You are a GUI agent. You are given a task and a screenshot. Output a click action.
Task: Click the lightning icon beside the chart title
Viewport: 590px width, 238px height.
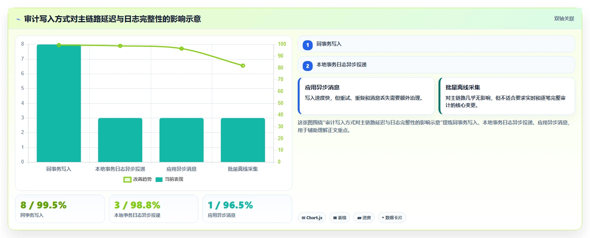pos(18,19)
